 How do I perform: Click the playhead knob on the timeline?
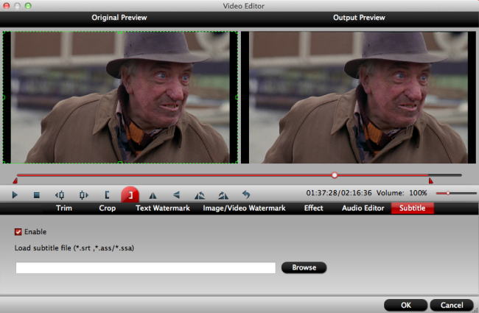click(x=335, y=175)
